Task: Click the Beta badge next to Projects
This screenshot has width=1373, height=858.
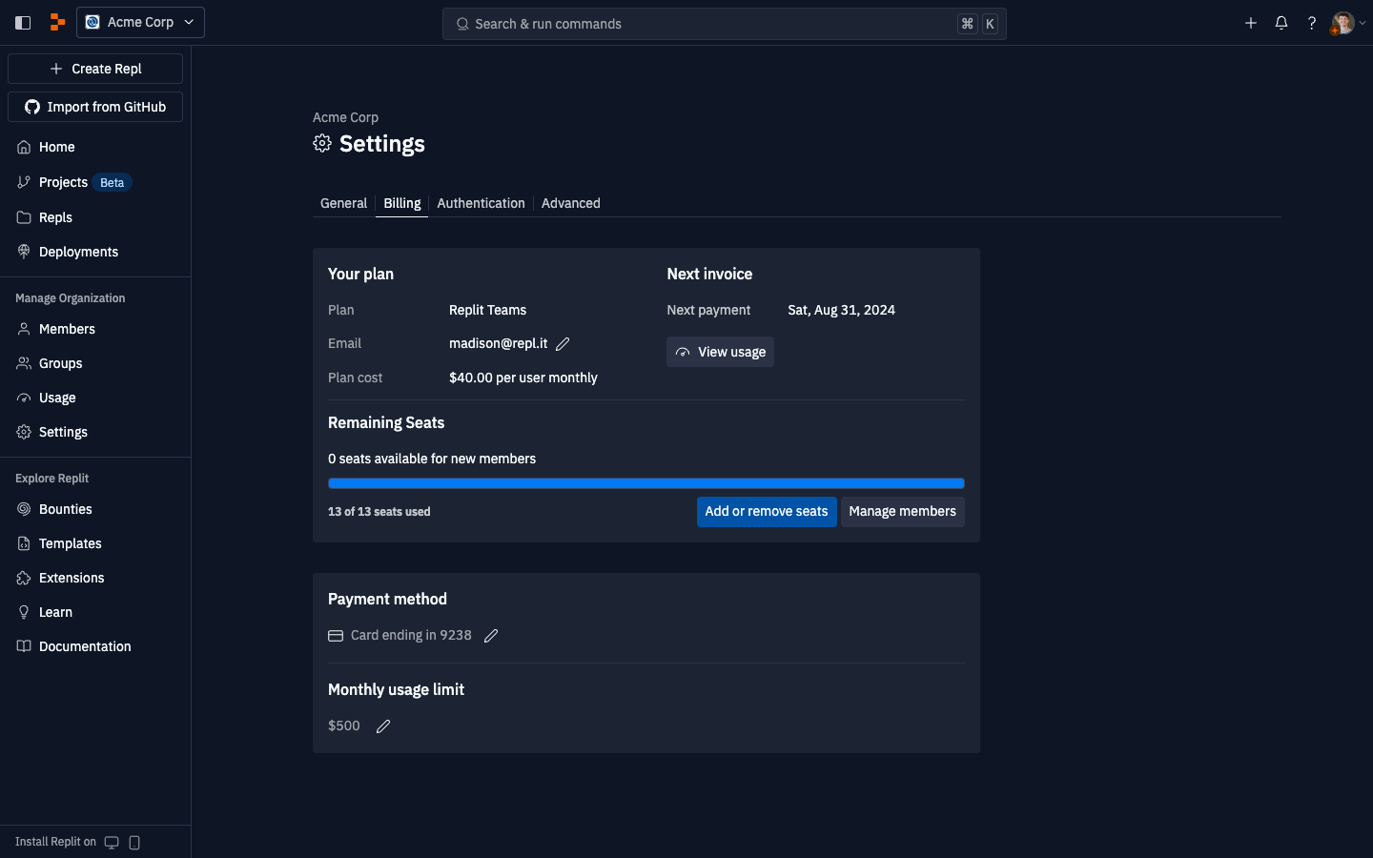Action: pos(113,182)
